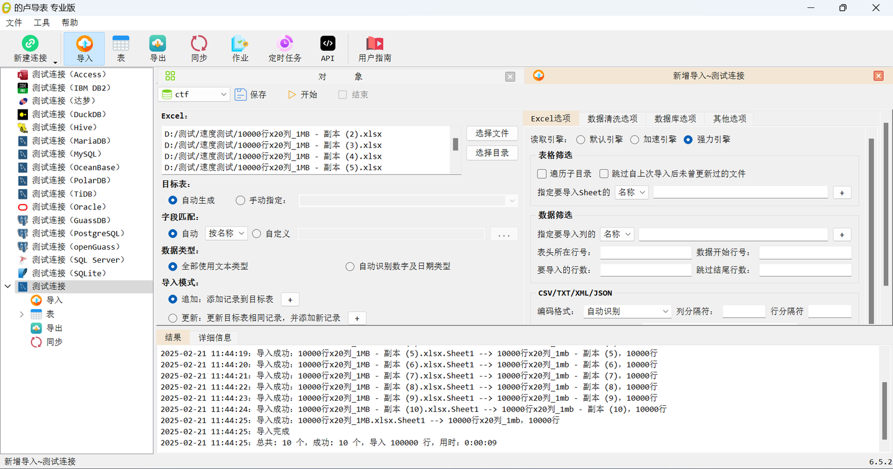Viewport: 893px width, 469px height.
Task: Select the 强力引擎 reading engine option
Action: (x=687, y=139)
